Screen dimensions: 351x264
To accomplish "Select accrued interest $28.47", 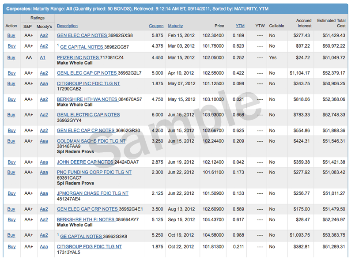I will point(303,219).
